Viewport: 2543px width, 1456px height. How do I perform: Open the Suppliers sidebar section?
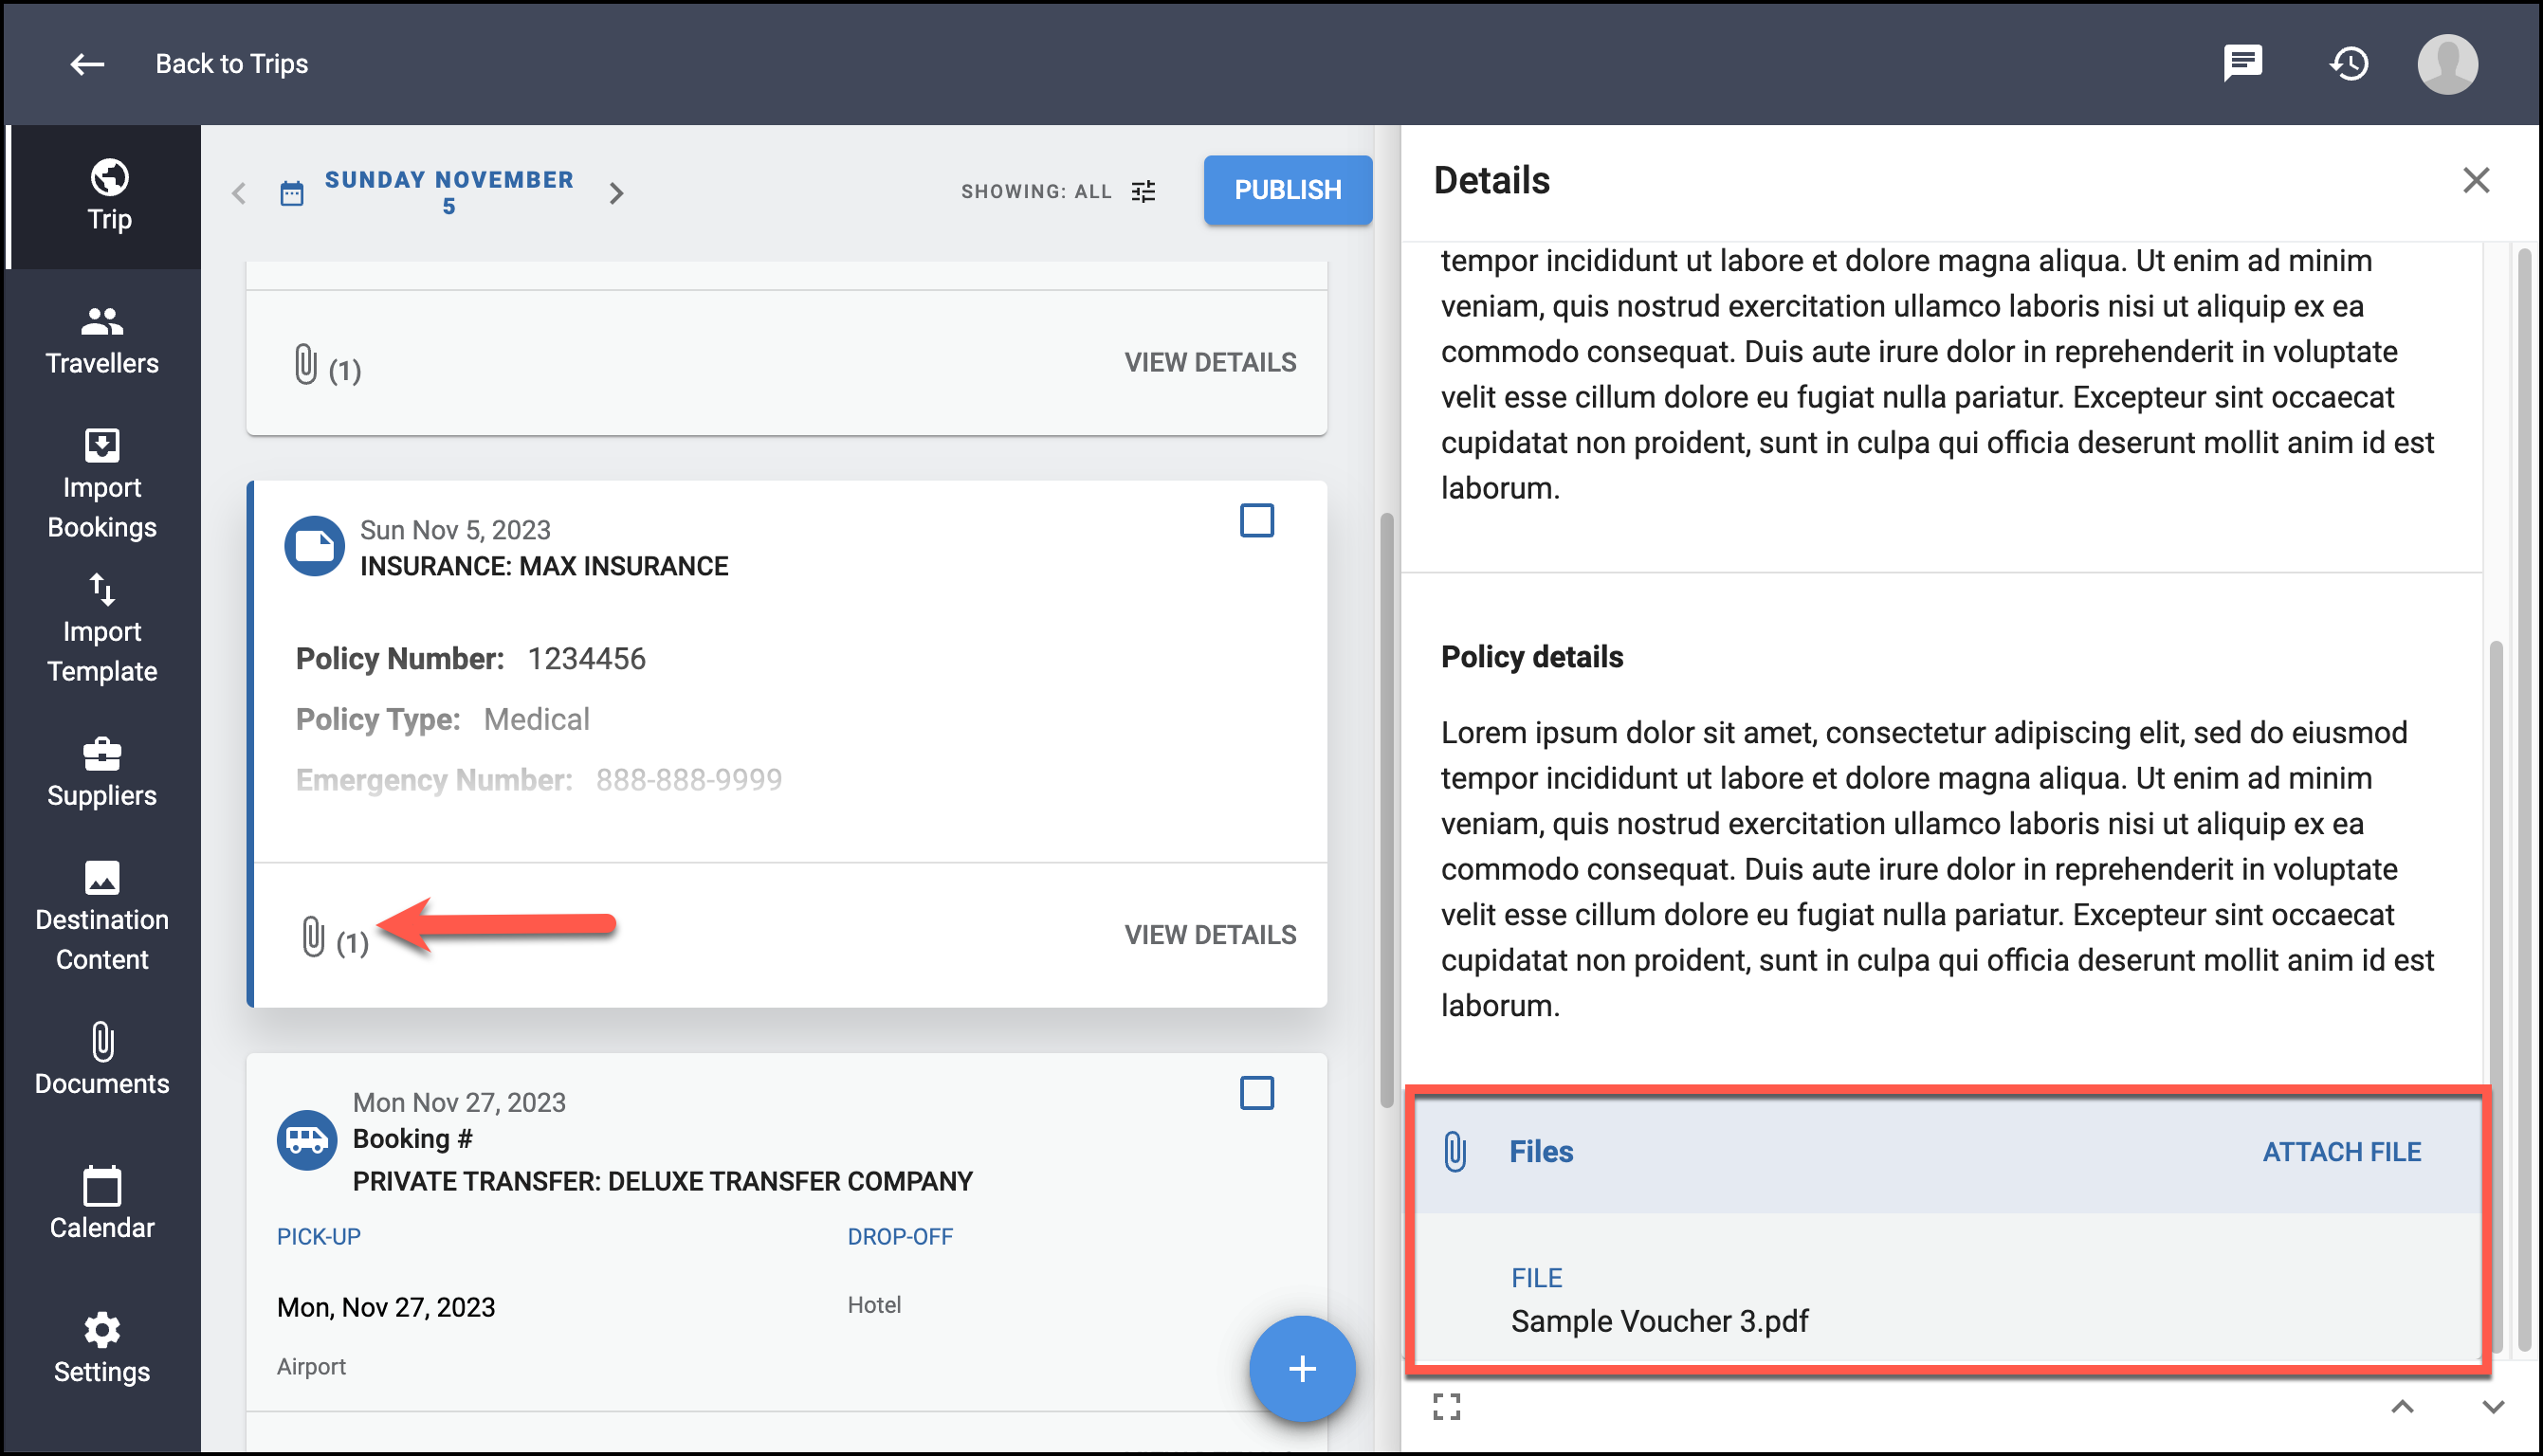click(102, 772)
